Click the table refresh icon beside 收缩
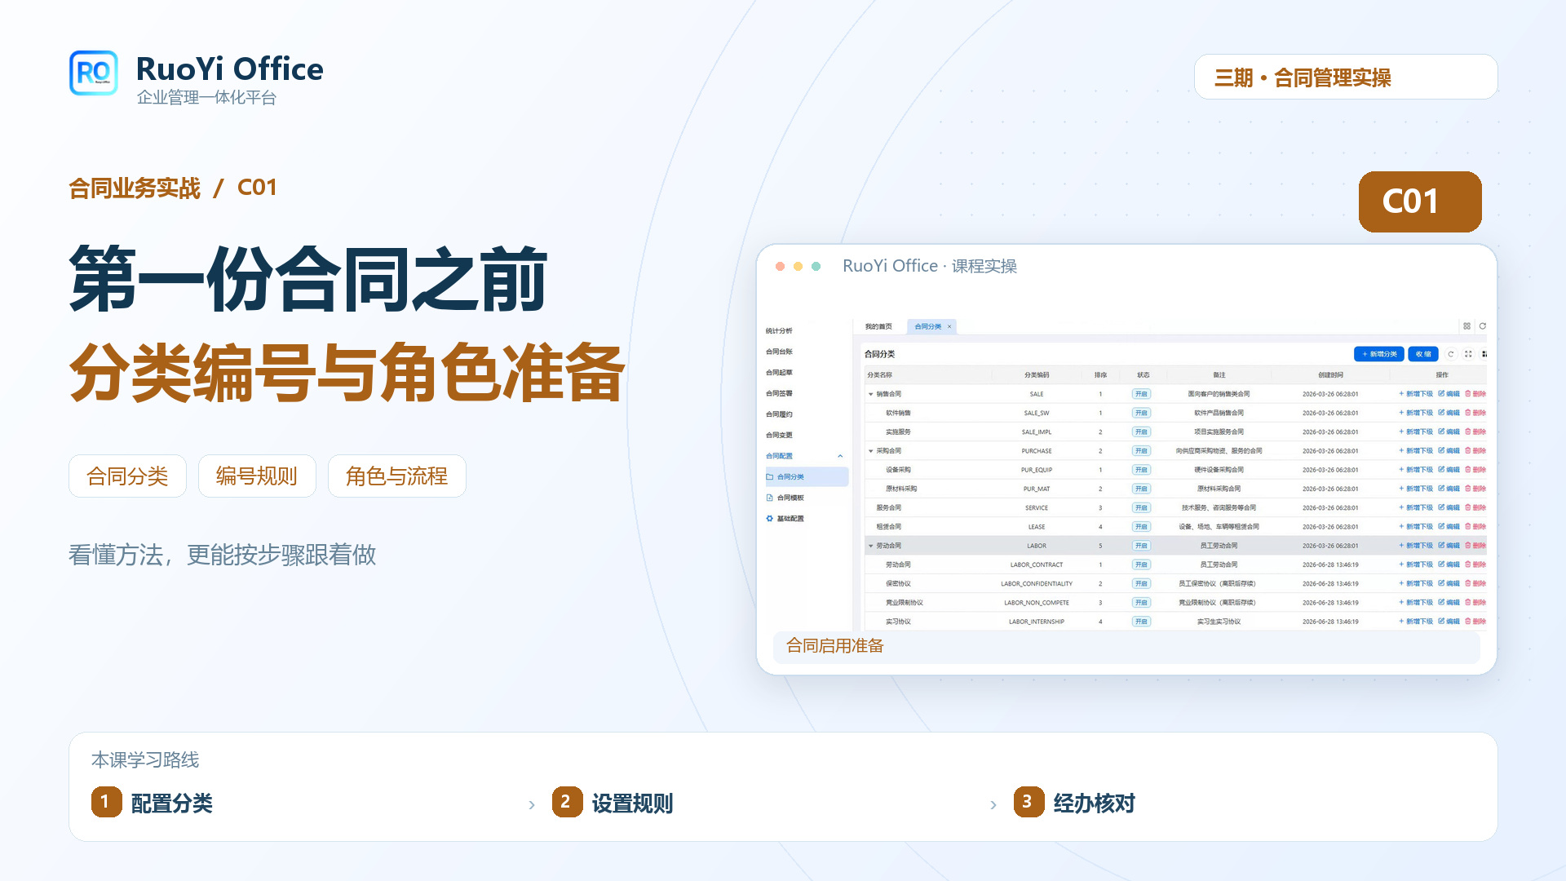 (1451, 354)
